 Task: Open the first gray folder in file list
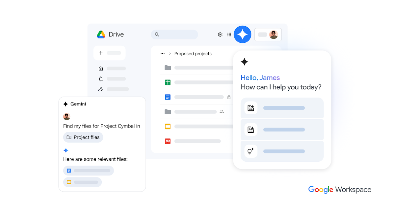168,68
